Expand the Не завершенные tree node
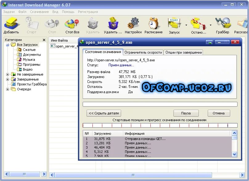The height and width of the screenshot is (181, 249). pyautogui.click(x=7, y=74)
